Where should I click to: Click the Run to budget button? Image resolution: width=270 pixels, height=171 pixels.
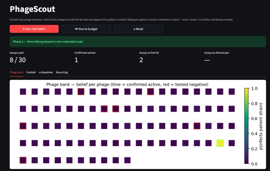pos(86,29)
